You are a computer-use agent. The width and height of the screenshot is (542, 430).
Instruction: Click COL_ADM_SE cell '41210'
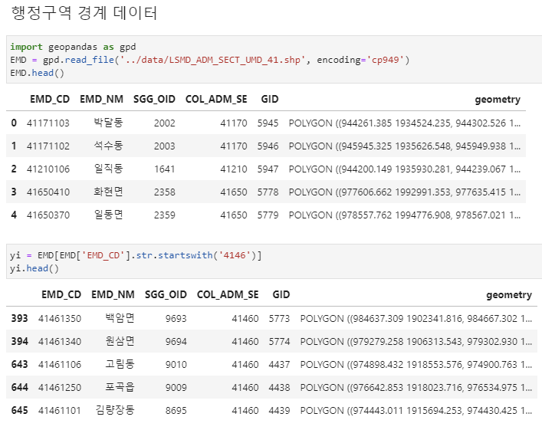tap(234, 169)
